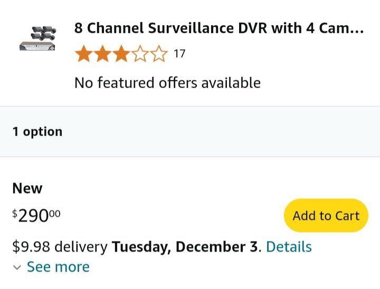Screen dimensions: 380x289
Task: Add the DVR to cart
Action: pos(326,216)
